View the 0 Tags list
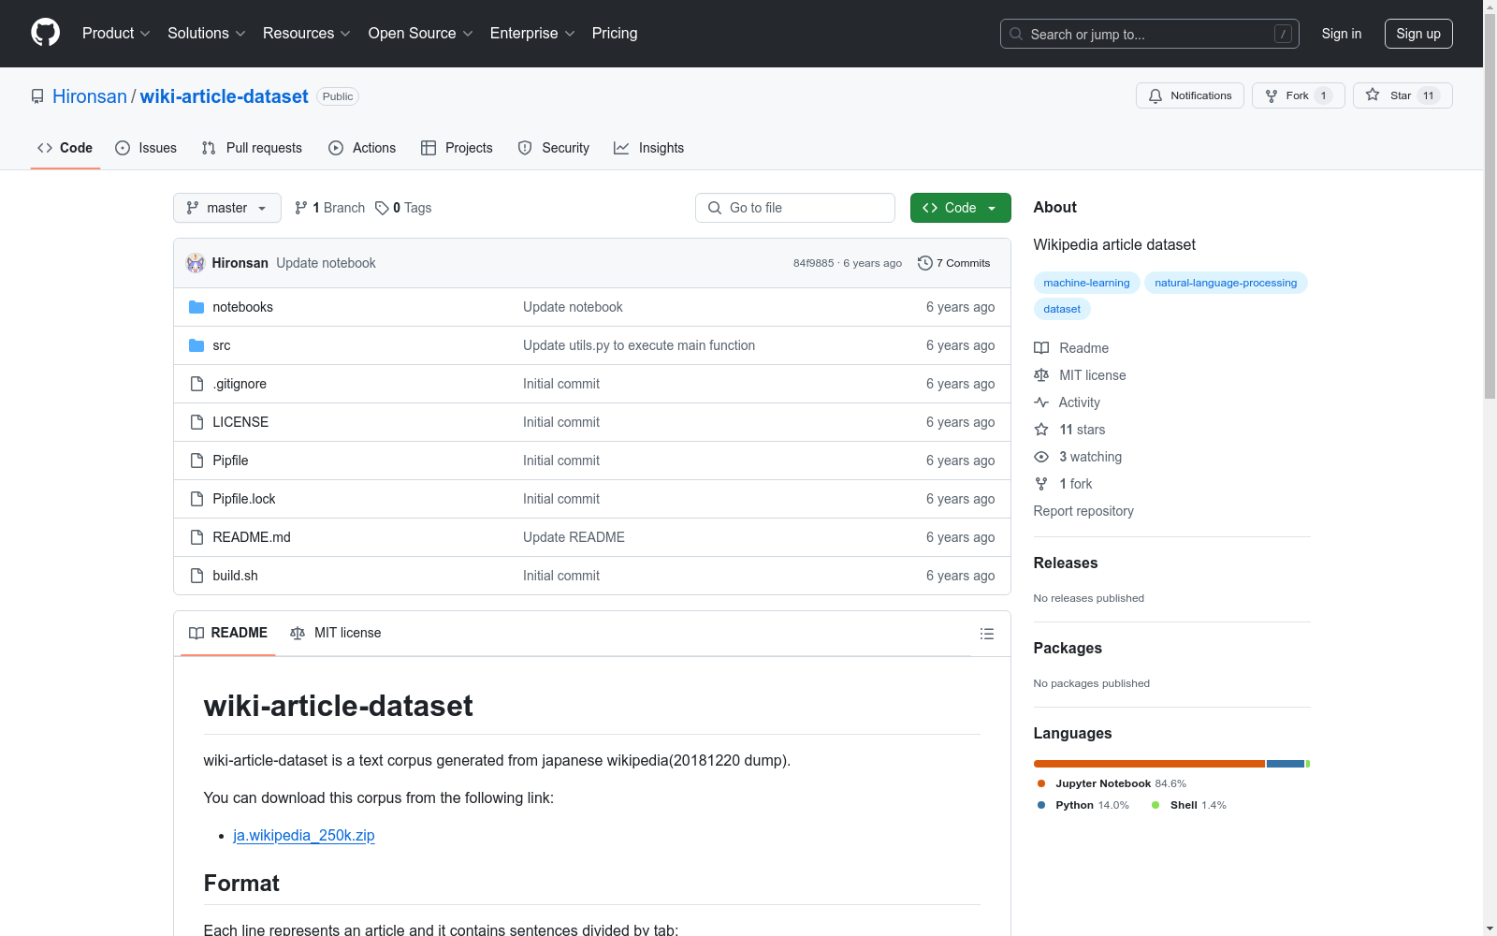This screenshot has width=1497, height=936. tap(403, 208)
